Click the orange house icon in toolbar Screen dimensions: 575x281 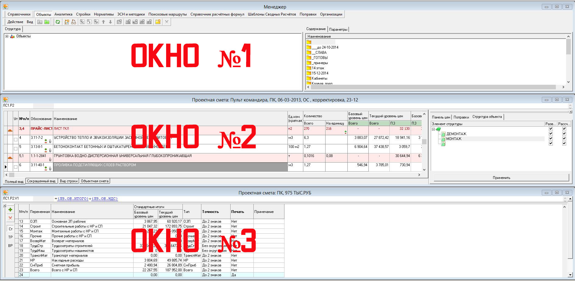(67, 22)
